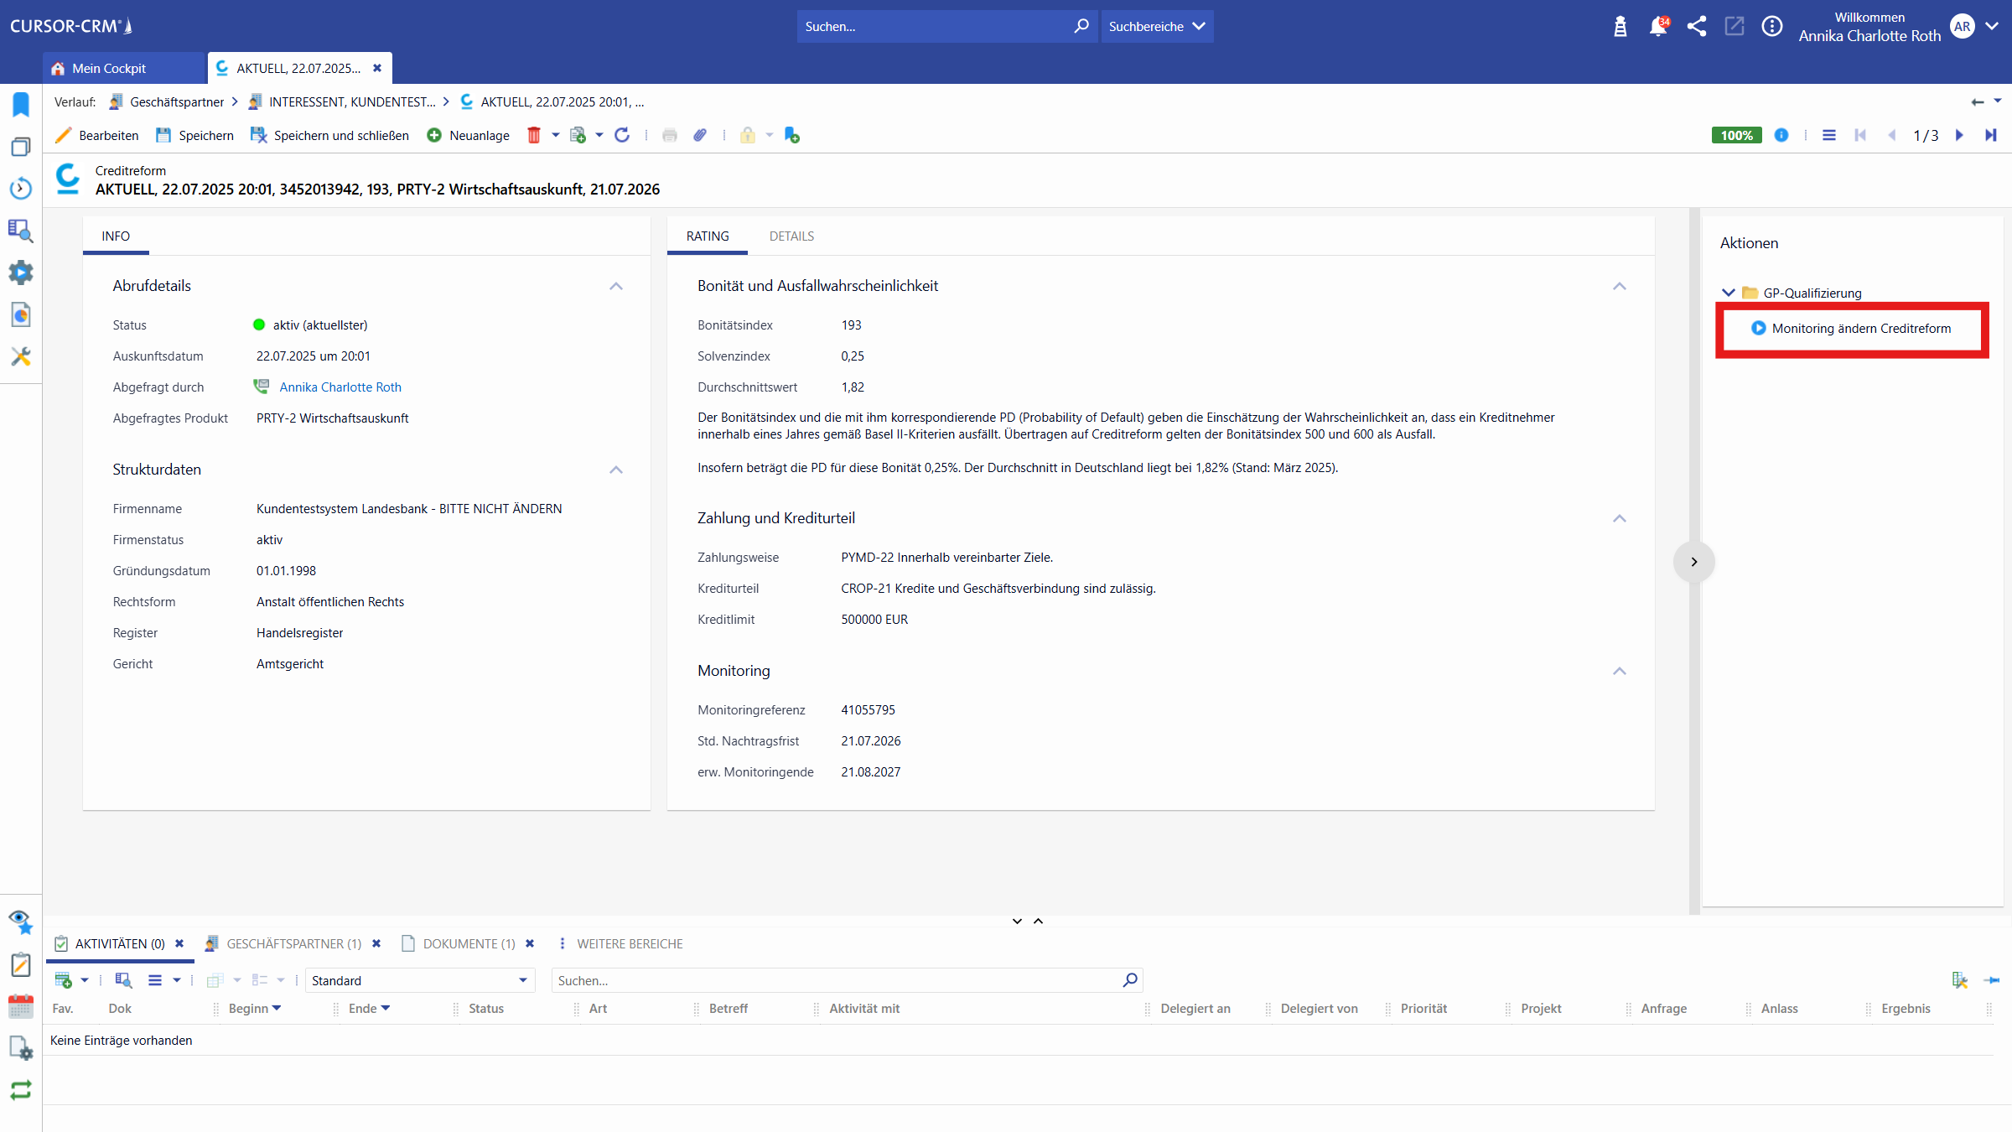Collapse Bonität und Ausfallwahrscheinlichkeit section

click(1620, 286)
